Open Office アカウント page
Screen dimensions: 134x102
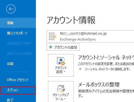18,80
